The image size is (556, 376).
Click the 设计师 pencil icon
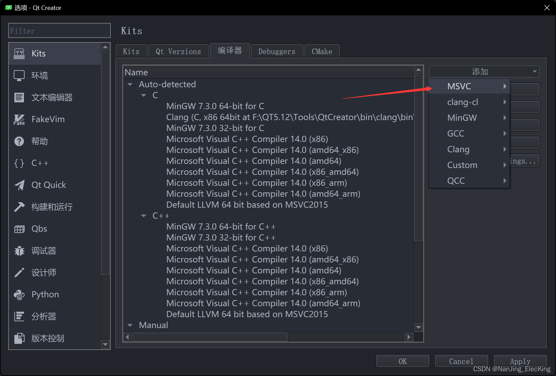pyautogui.click(x=19, y=273)
